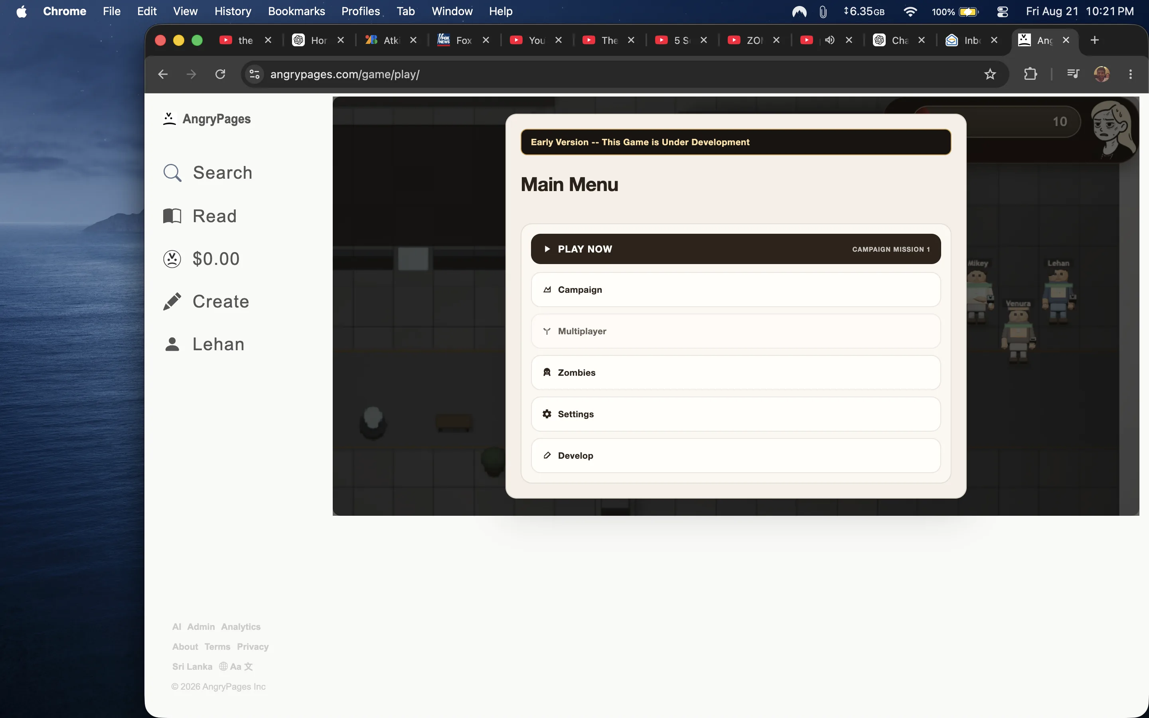
Task: Click the Play Now triangle icon
Action: pyautogui.click(x=547, y=249)
